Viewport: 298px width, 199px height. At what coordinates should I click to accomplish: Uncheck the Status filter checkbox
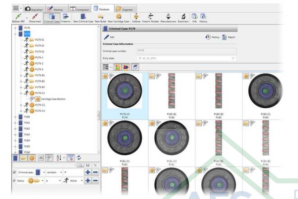(x=15, y=181)
